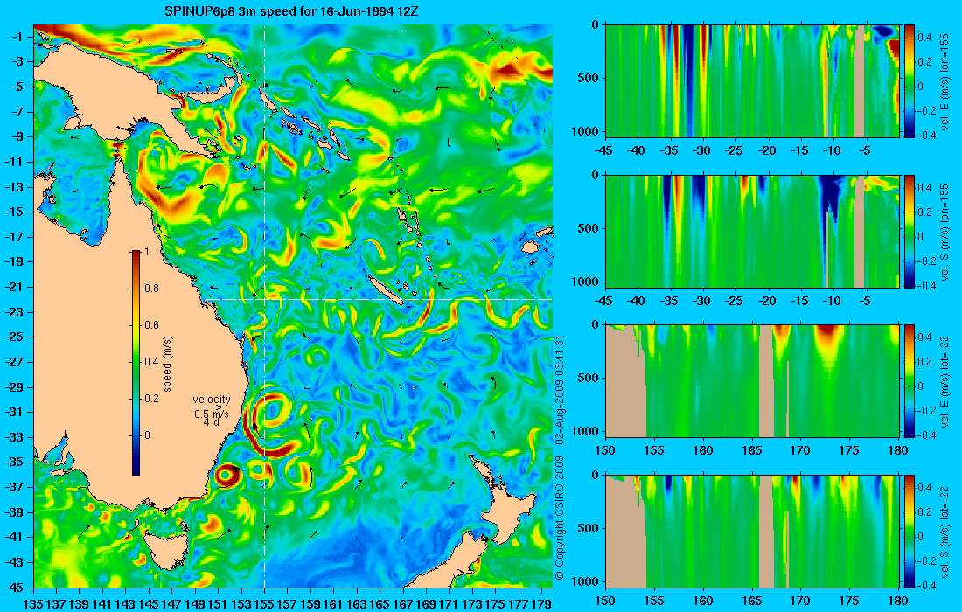Click latitude label "-29" on map axis
The height and width of the screenshot is (612, 962).
[16, 387]
